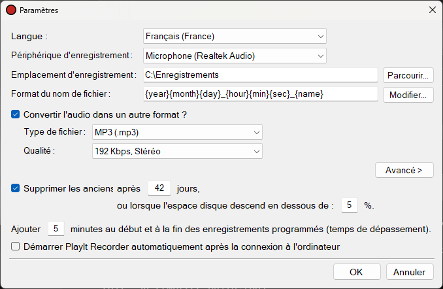Click the OK button
Image resolution: width=443 pixels, height=289 pixels.
click(x=357, y=272)
